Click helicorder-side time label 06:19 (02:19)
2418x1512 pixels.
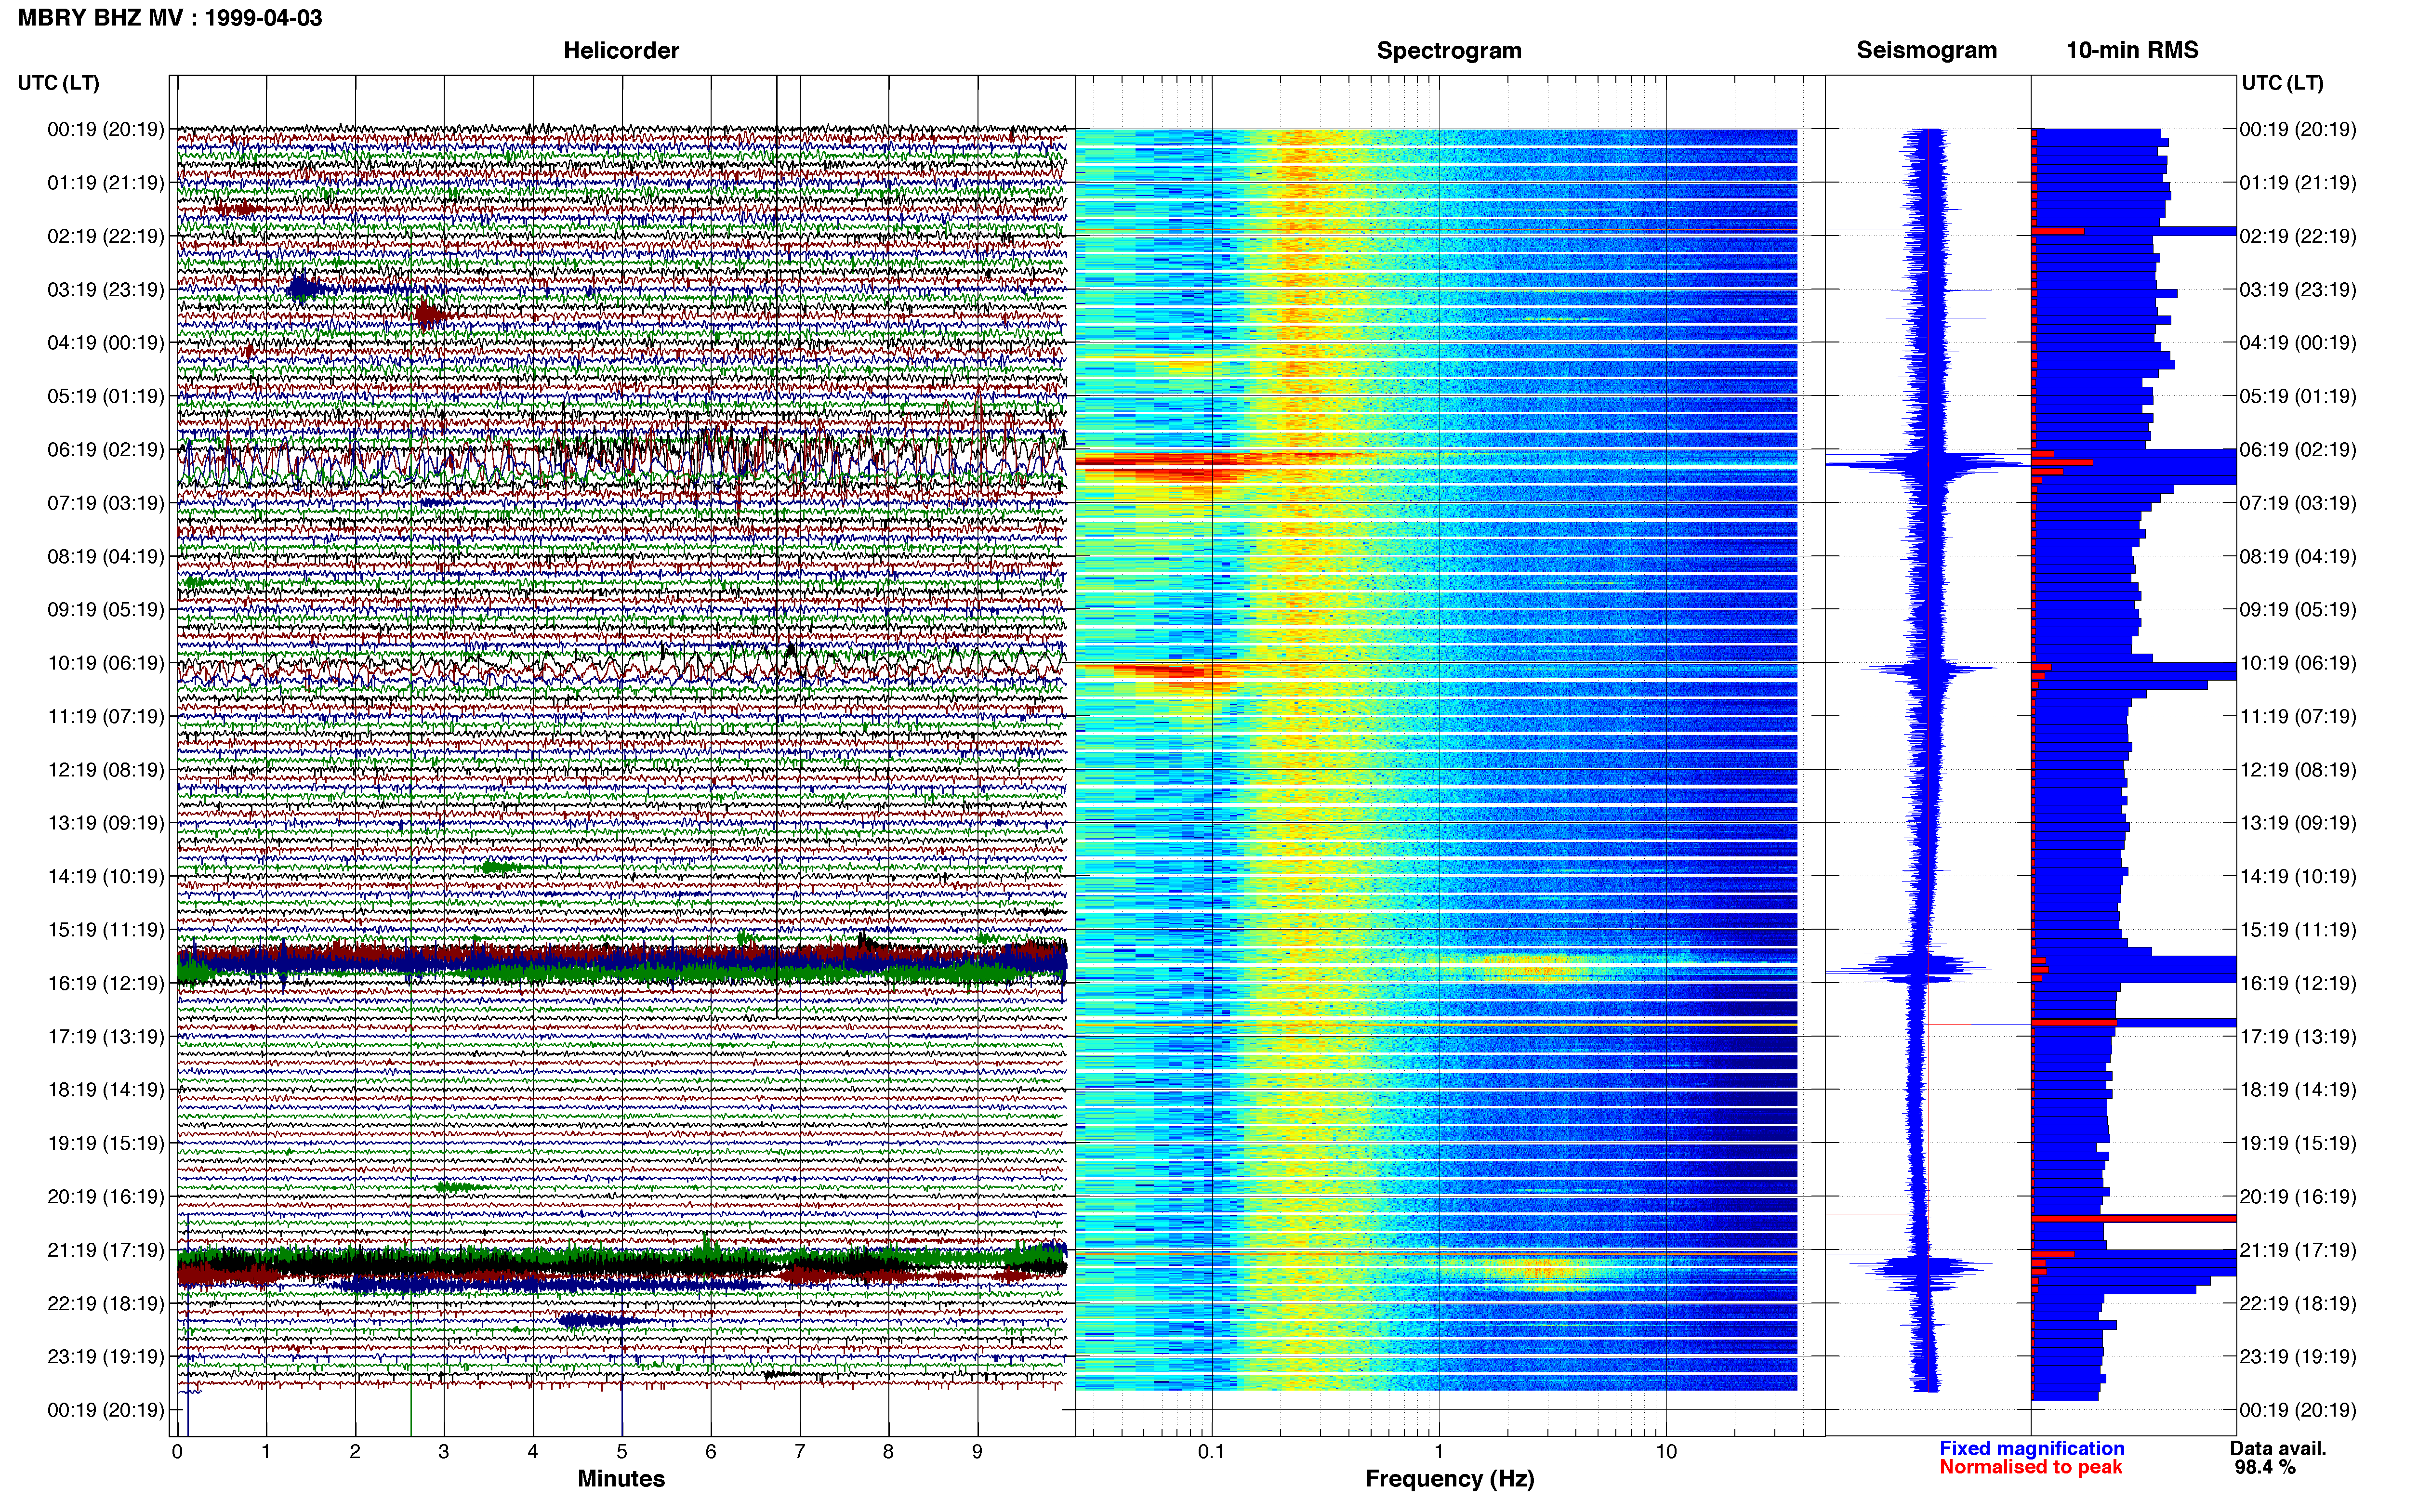click(x=106, y=450)
